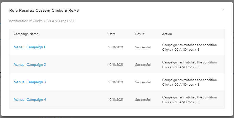The image size is (234, 118).
Task: Click the action text for Manual Campaign 4
Action: [189, 100]
